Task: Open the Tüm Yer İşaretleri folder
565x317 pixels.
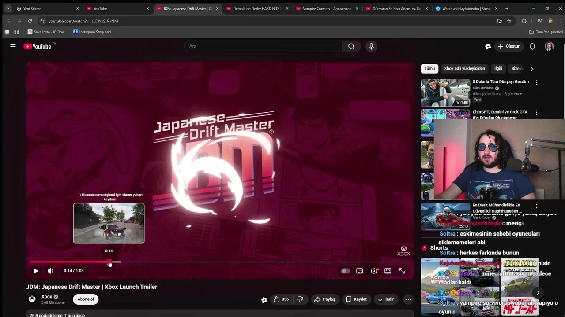Action: [x=546, y=32]
